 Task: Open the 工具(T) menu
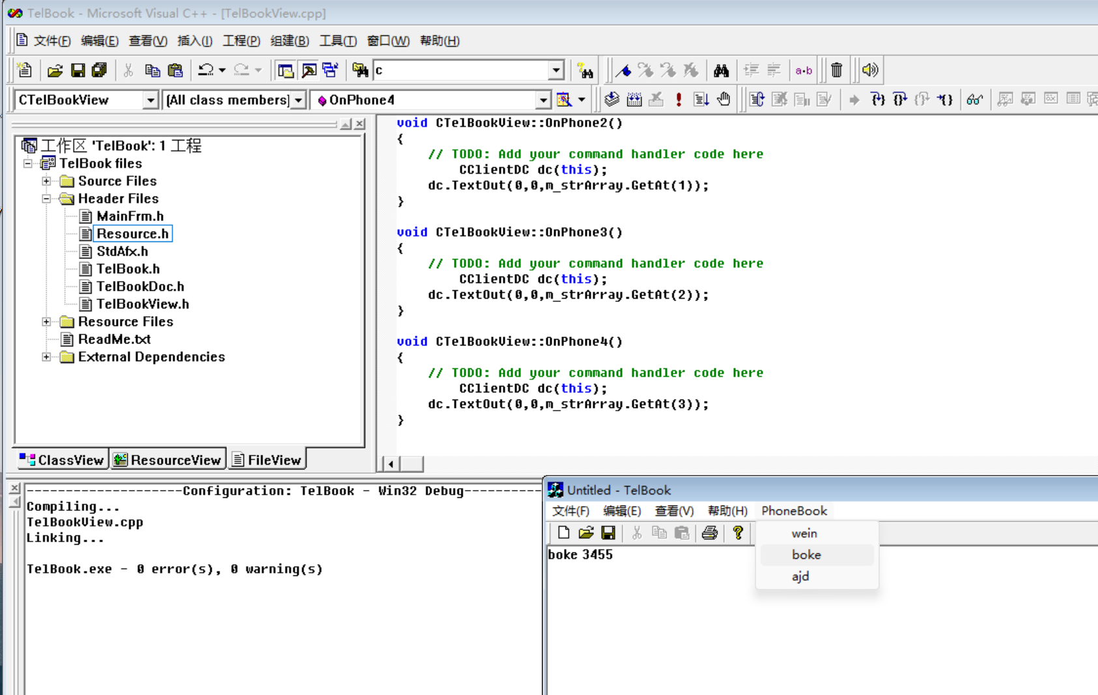pos(338,41)
